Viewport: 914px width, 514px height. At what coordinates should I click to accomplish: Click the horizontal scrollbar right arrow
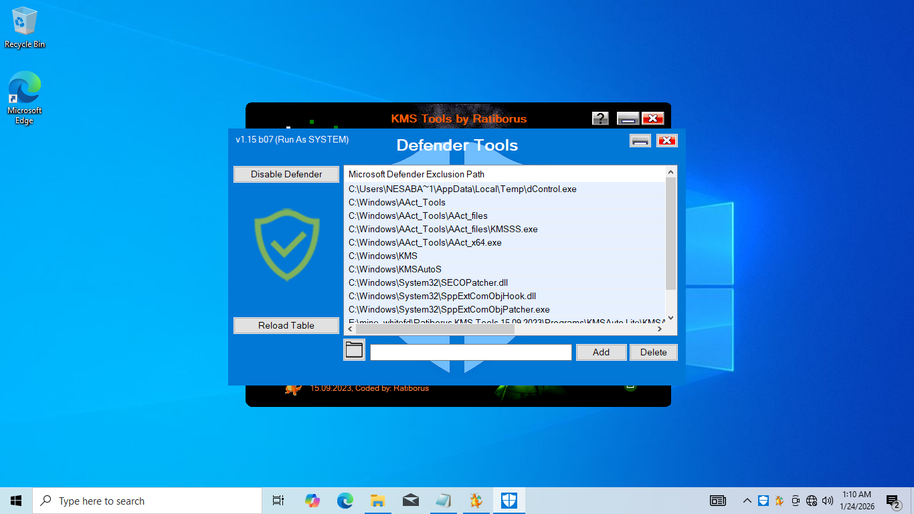click(x=660, y=329)
